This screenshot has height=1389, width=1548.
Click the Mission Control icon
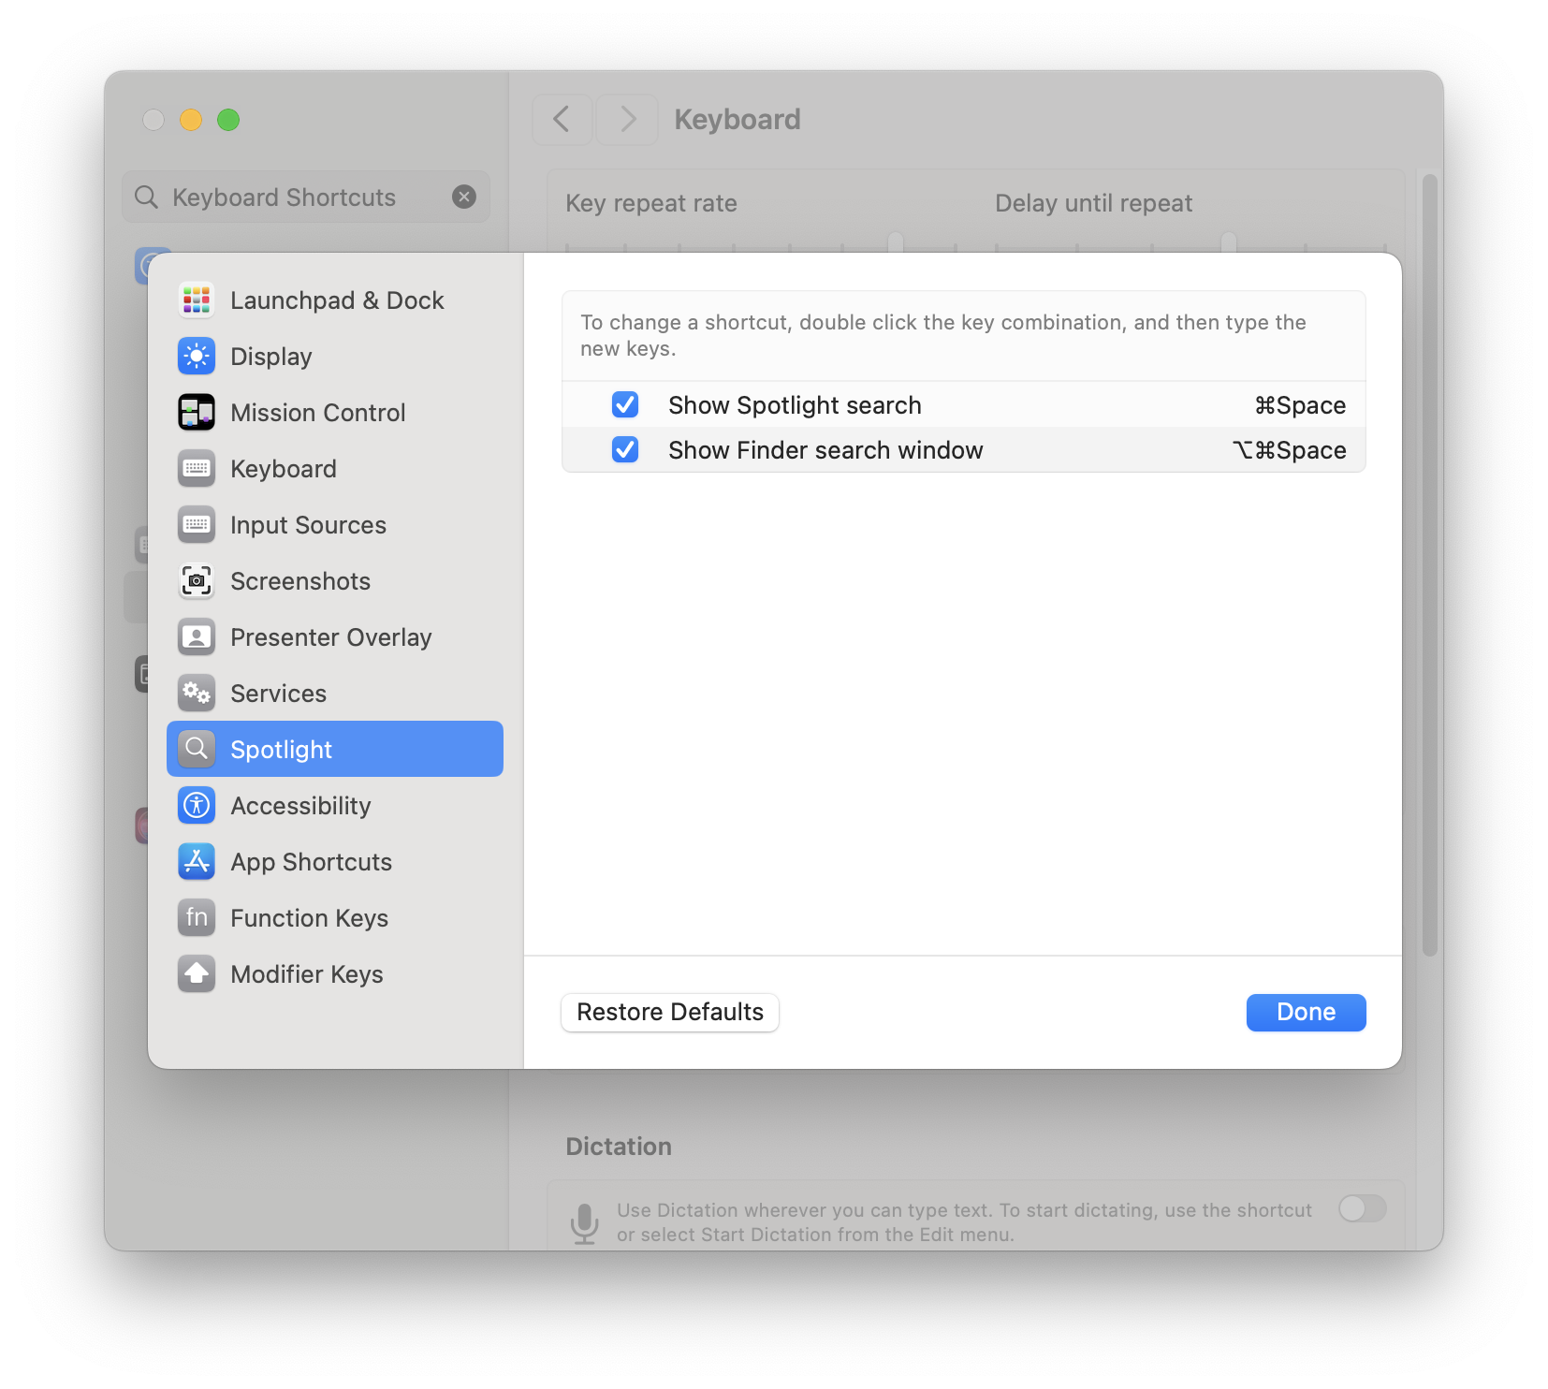197,413
